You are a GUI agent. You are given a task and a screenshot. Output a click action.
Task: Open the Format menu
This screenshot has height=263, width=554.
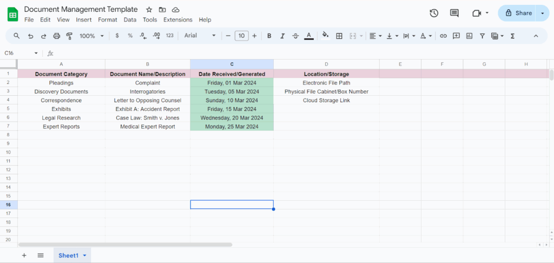pyautogui.click(x=108, y=20)
